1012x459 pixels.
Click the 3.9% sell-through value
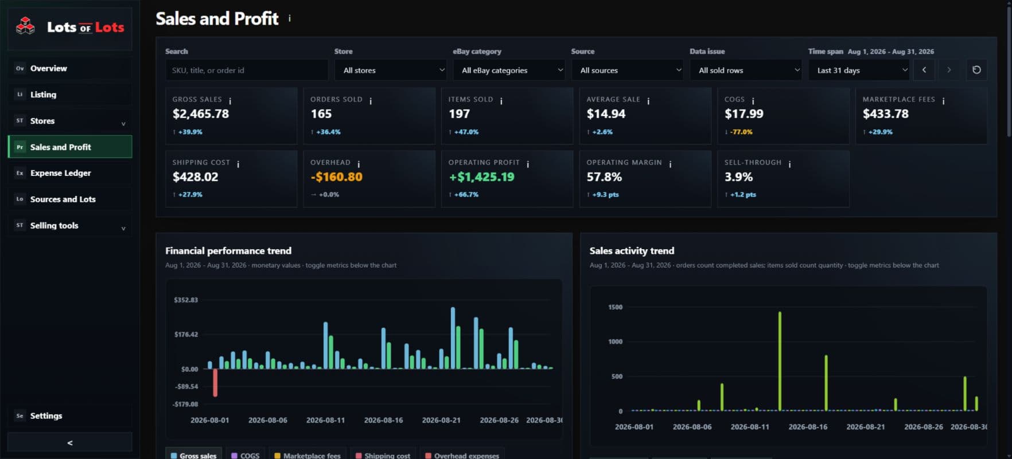click(x=738, y=176)
